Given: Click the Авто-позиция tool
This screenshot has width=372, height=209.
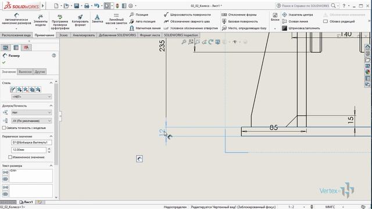Looking at the screenshot, I should (x=142, y=21).
